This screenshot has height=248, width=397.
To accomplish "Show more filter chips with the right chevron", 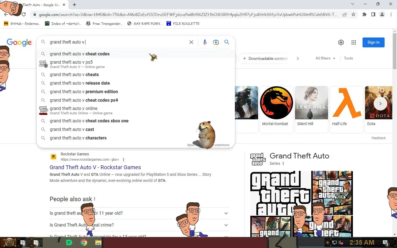I will coord(298,58).
